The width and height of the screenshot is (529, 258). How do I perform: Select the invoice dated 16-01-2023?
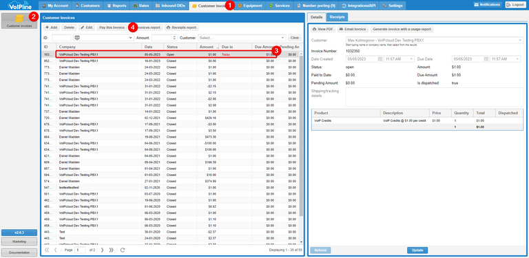pyautogui.click(x=170, y=61)
